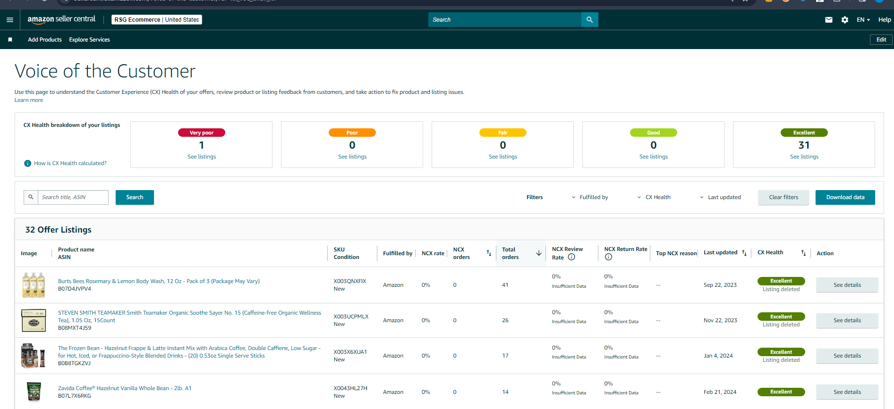Viewport: 894px width, 409px height.
Task: Click the Zavida Coffee product thumbnail
Action: (34, 392)
